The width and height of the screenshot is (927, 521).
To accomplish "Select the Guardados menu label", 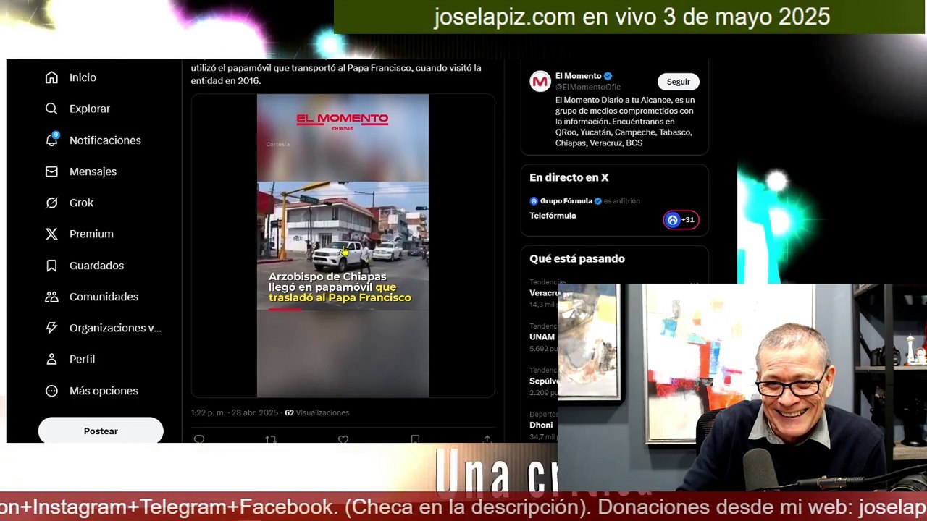I will coord(96,266).
